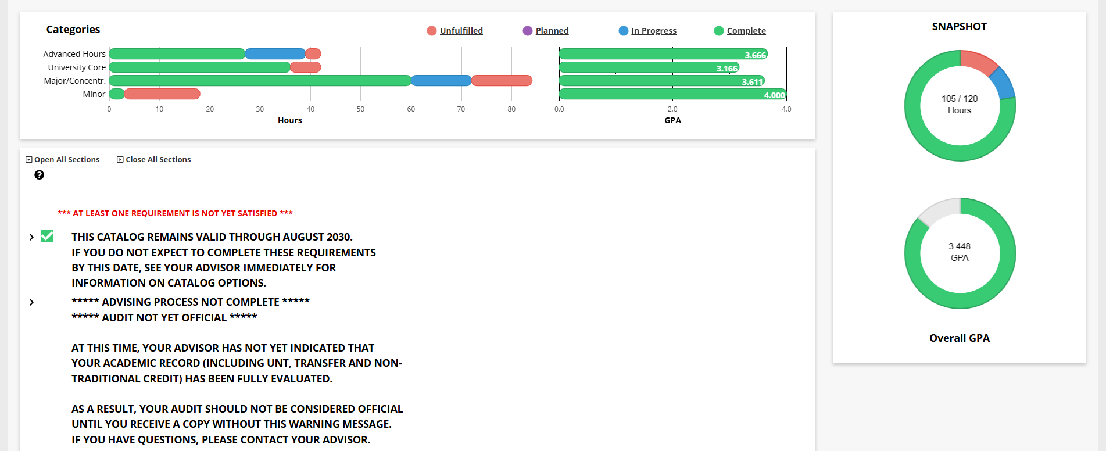
Task: Expand the chevron next to the catalog validity message
Action: click(x=31, y=237)
